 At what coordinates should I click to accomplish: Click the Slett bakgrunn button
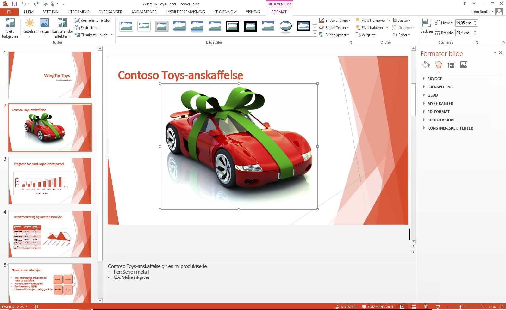[x=10, y=28]
